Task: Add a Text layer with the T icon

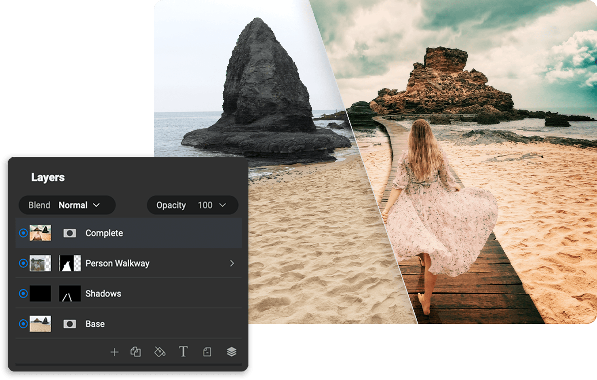Action: (184, 352)
